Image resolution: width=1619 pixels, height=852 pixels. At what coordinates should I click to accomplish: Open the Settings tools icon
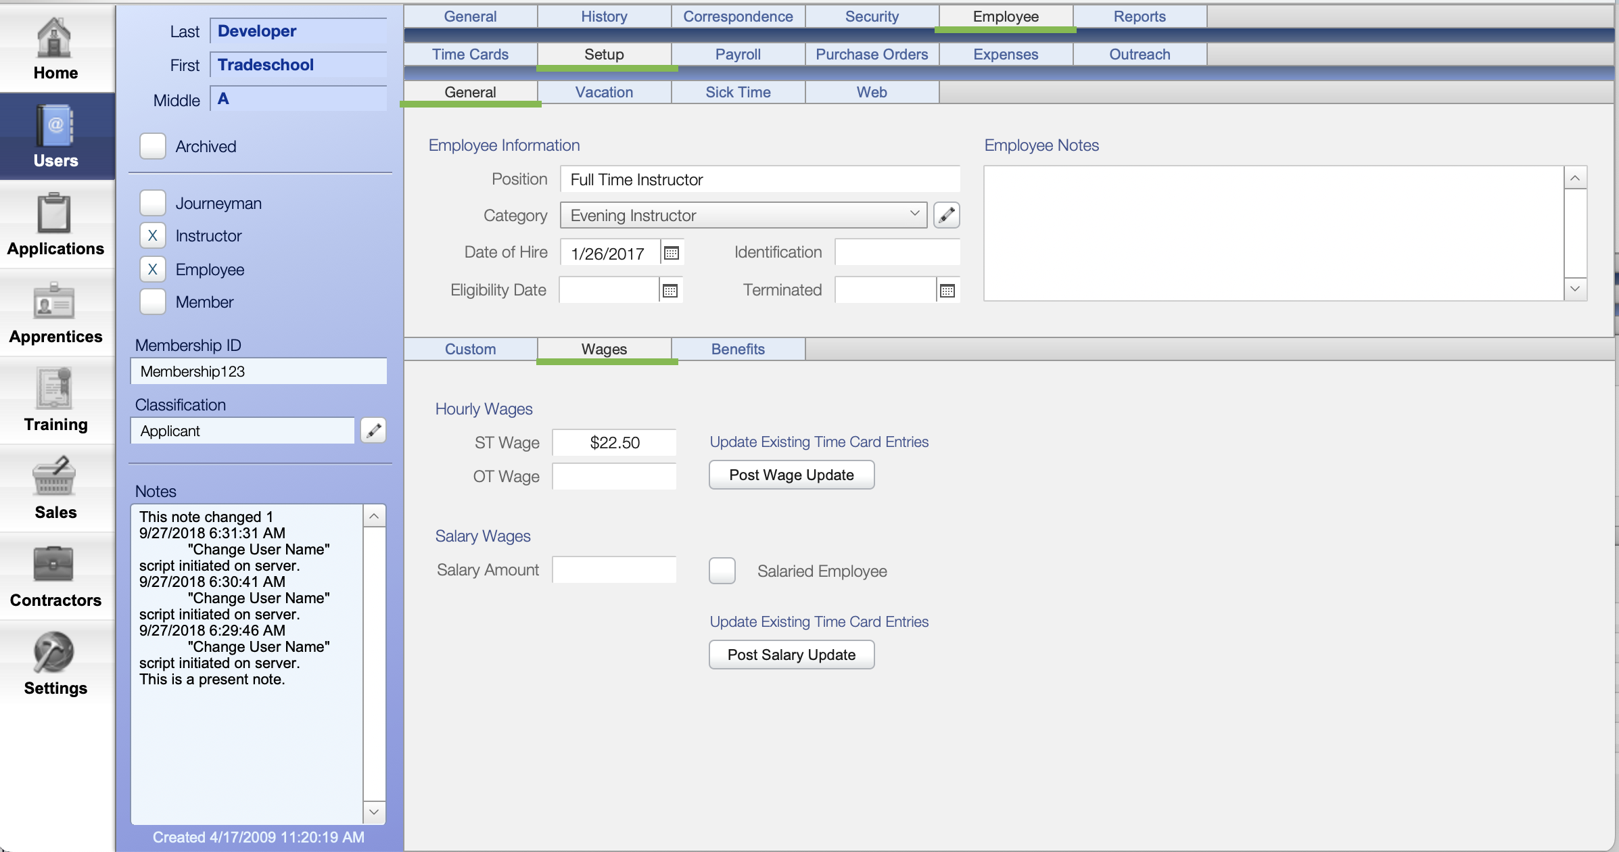[55, 653]
